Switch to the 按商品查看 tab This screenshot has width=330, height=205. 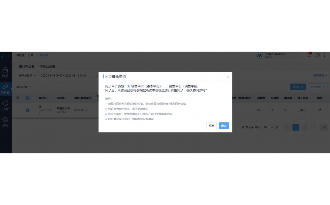tap(47, 66)
